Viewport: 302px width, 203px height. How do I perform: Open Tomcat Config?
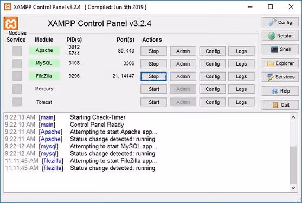(213, 102)
